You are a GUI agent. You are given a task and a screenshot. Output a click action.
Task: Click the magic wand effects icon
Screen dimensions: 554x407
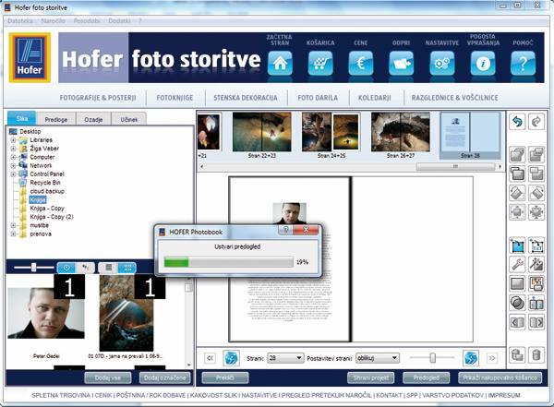tap(536, 264)
